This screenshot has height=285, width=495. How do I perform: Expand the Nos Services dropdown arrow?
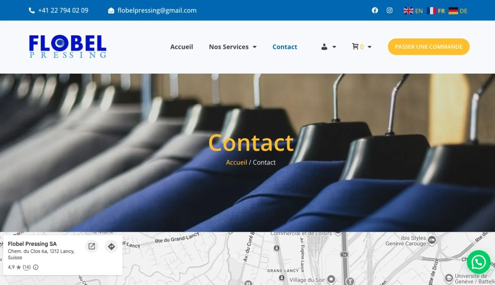click(x=254, y=47)
